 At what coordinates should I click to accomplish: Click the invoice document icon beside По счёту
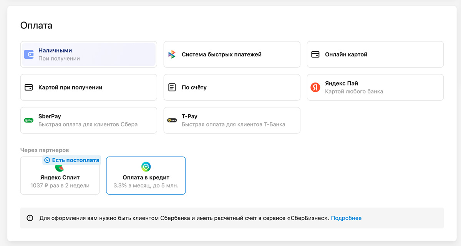(172, 88)
